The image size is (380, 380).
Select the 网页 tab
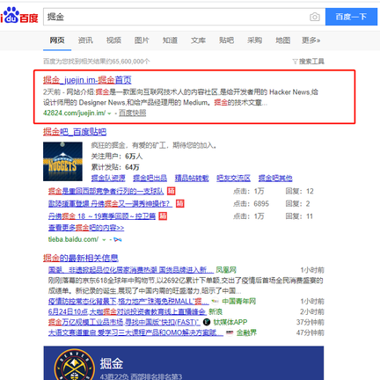pos(57,40)
